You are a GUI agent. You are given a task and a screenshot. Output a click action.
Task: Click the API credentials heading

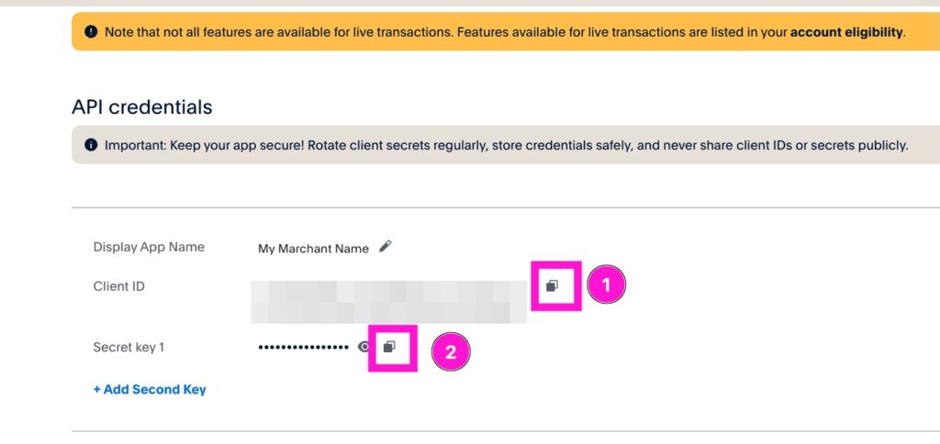pos(142,107)
